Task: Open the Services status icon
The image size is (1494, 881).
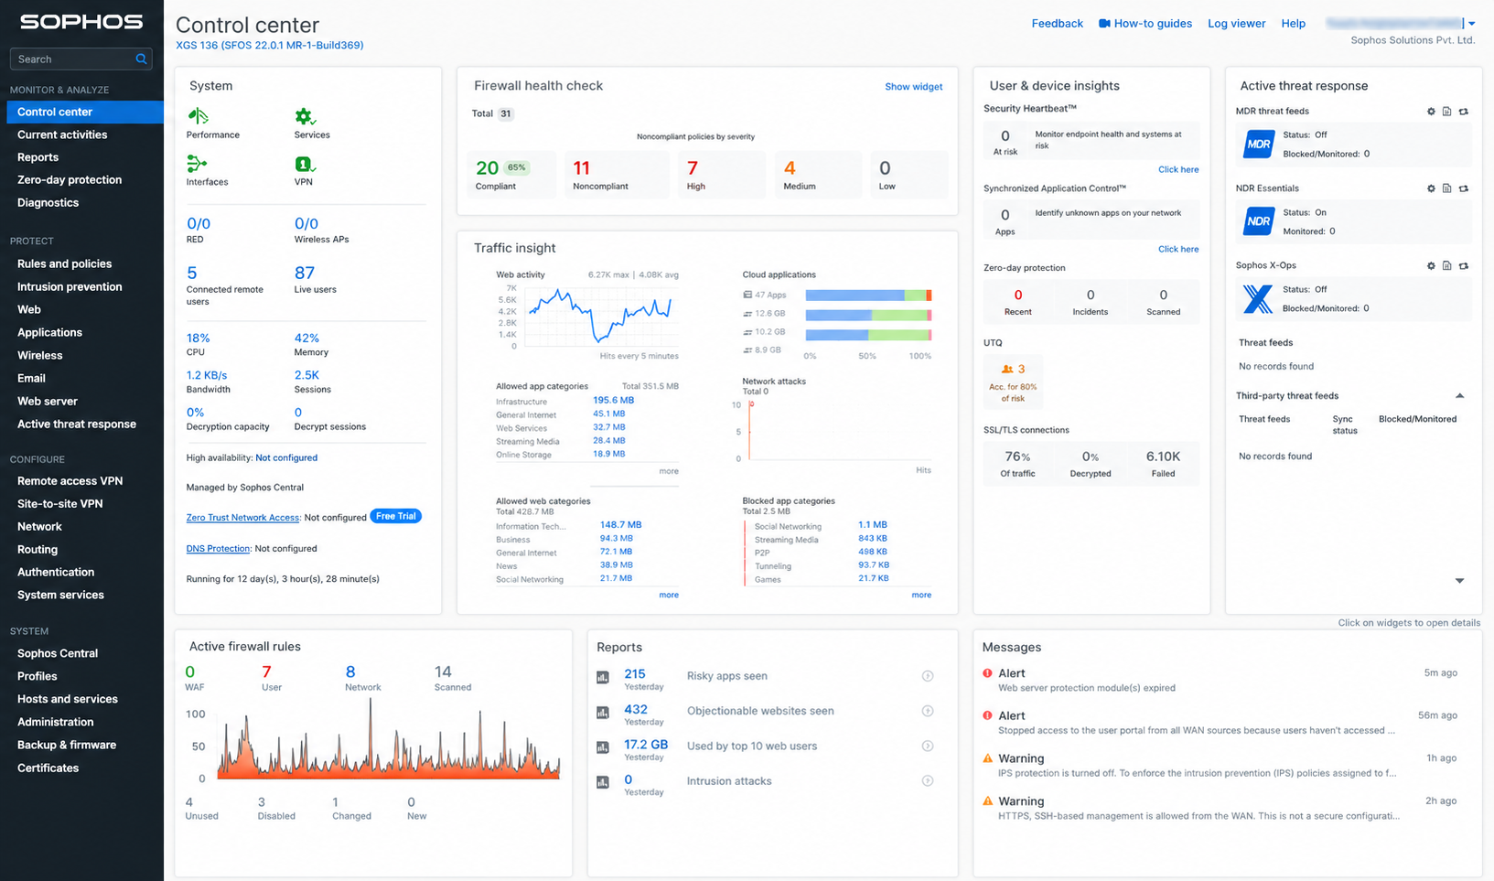Action: [305, 116]
